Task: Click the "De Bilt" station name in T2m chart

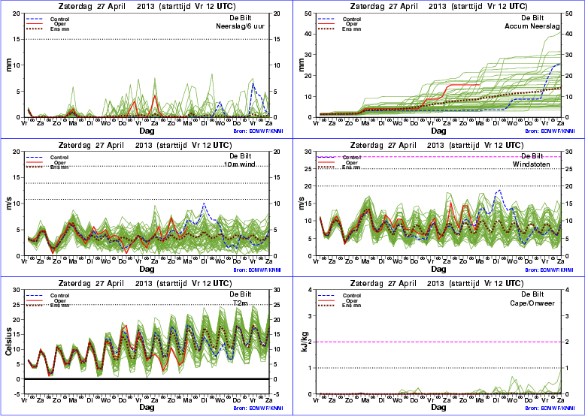Action: coord(241,294)
